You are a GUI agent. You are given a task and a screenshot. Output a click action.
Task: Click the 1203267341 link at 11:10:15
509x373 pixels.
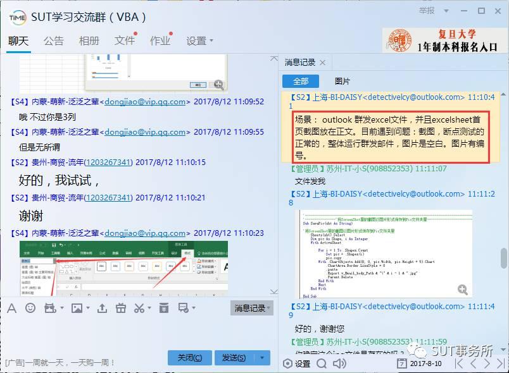pos(108,162)
